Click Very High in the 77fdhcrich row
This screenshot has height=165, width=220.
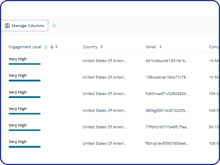click(x=18, y=125)
